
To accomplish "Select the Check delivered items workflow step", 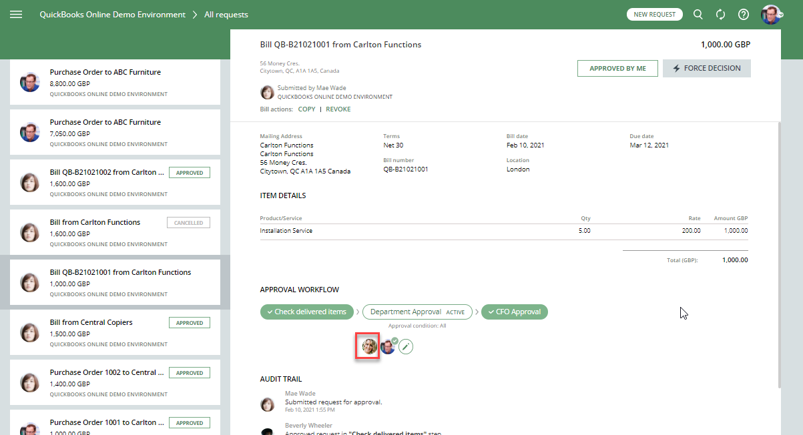I will point(307,312).
